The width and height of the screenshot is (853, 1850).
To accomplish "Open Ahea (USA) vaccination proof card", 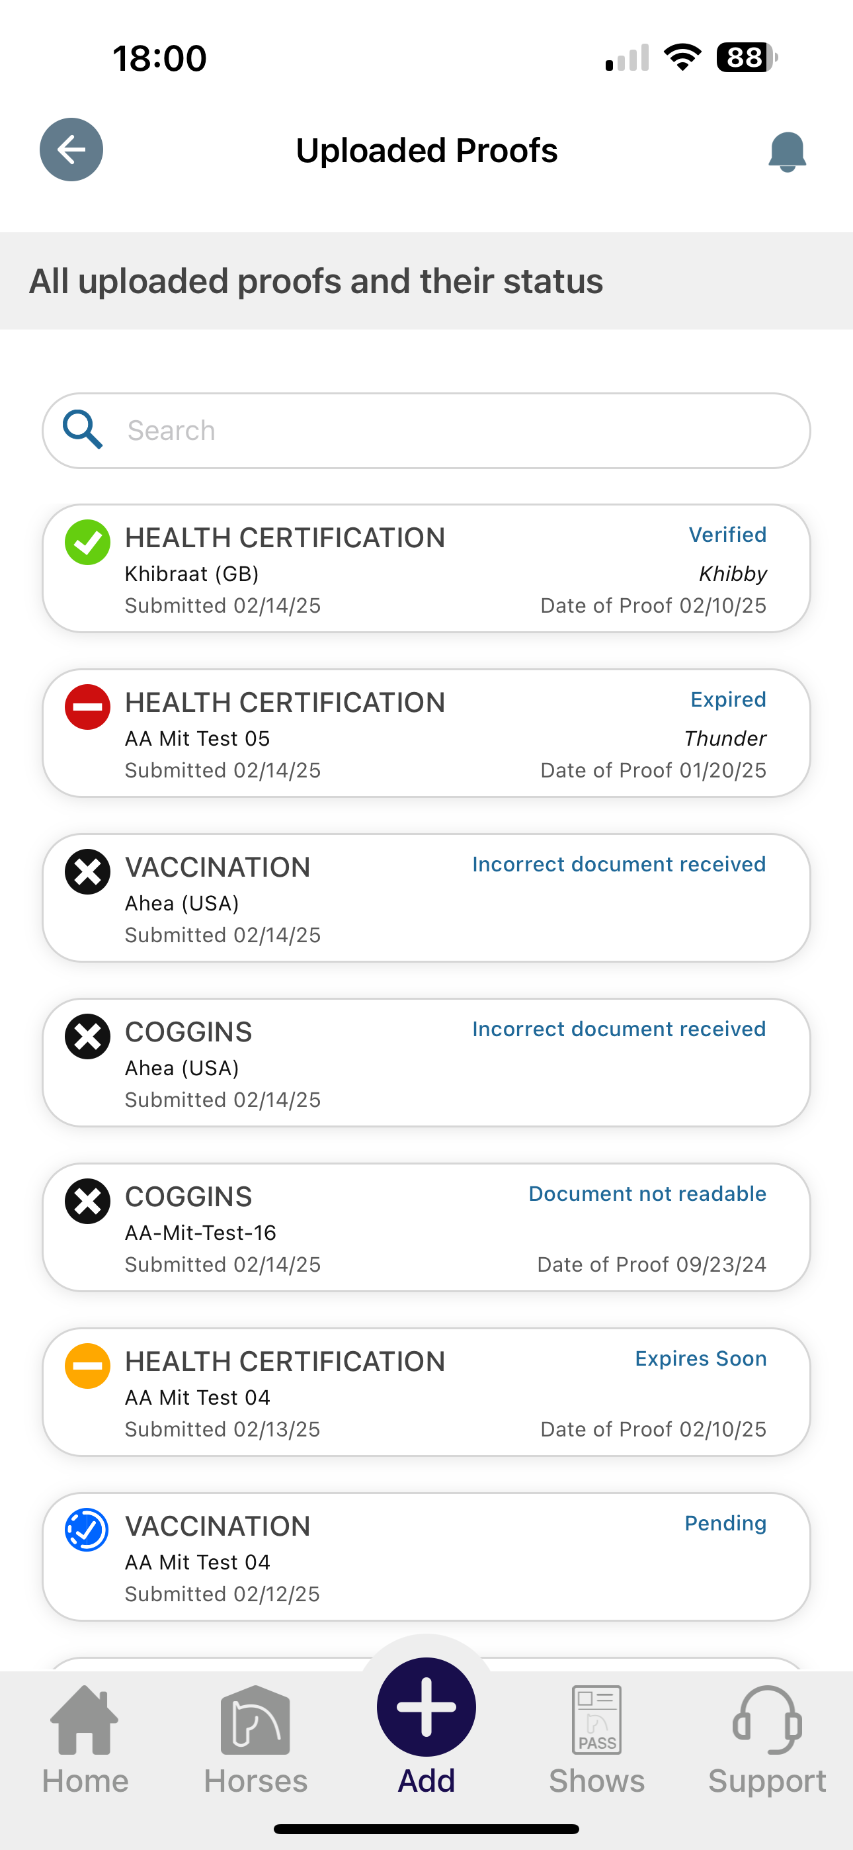I will pos(426,898).
